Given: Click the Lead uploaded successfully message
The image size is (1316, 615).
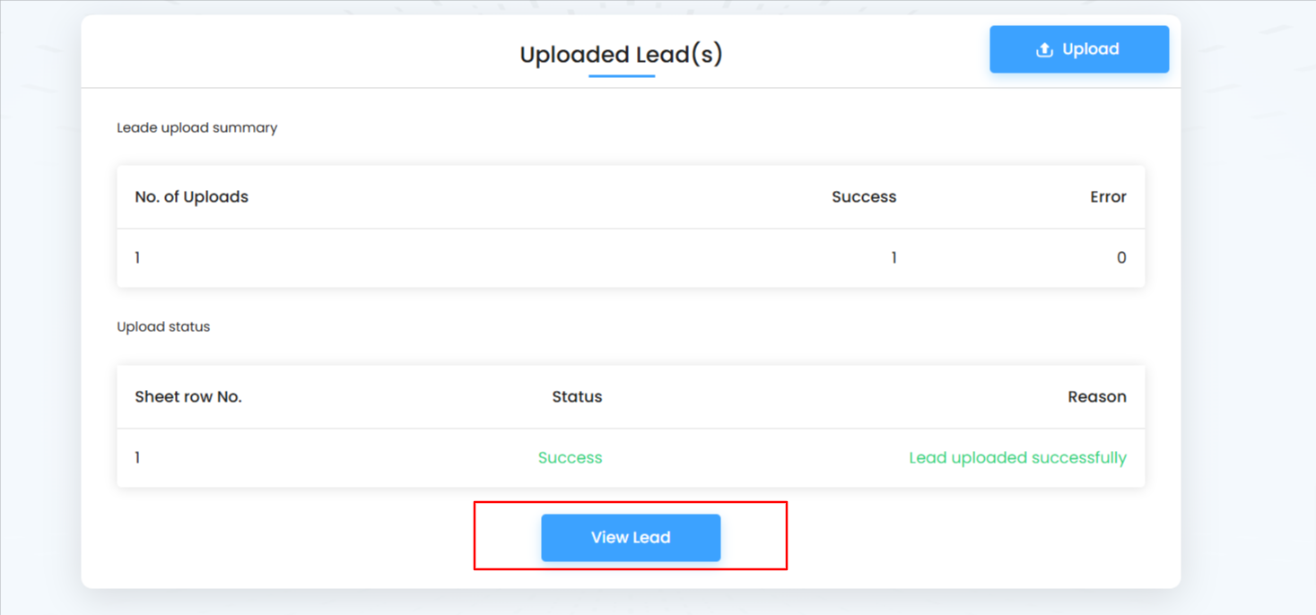Looking at the screenshot, I should 1017,458.
